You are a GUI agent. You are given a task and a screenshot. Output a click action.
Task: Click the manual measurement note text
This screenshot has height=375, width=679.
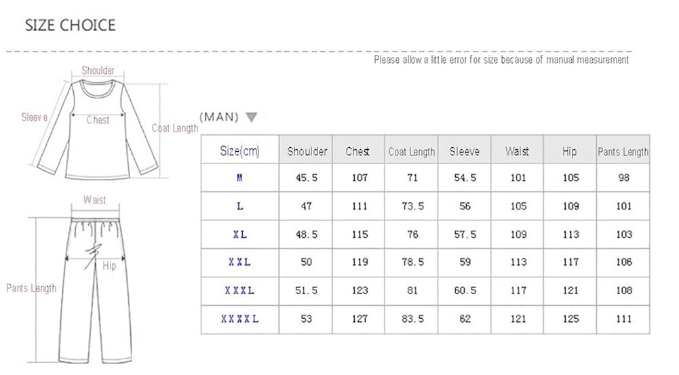point(501,60)
